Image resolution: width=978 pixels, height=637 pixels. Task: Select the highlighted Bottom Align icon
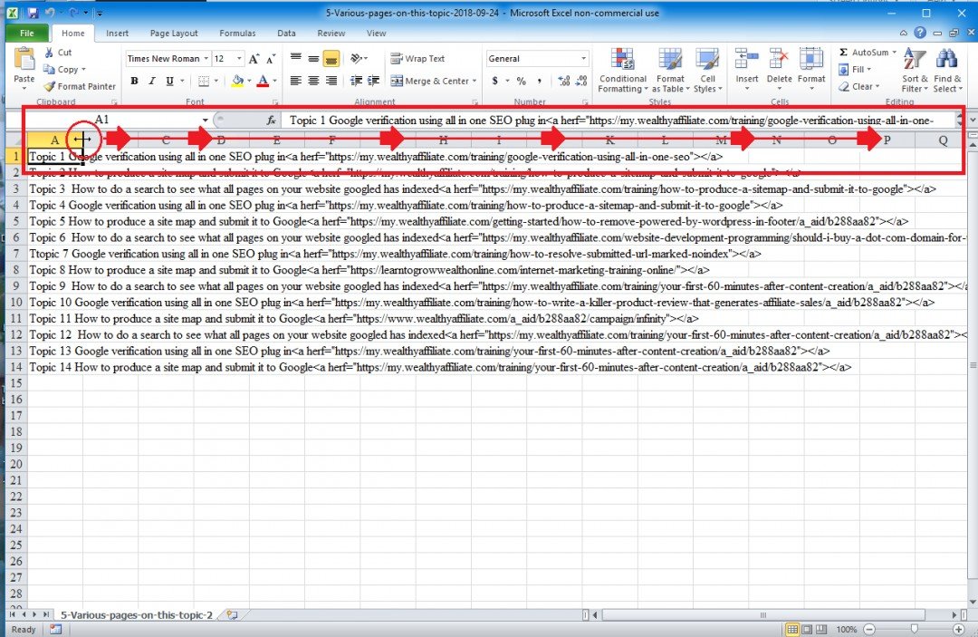click(x=331, y=59)
